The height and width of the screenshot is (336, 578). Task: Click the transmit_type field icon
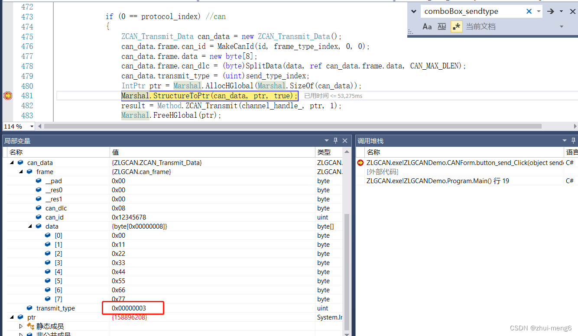(29, 308)
